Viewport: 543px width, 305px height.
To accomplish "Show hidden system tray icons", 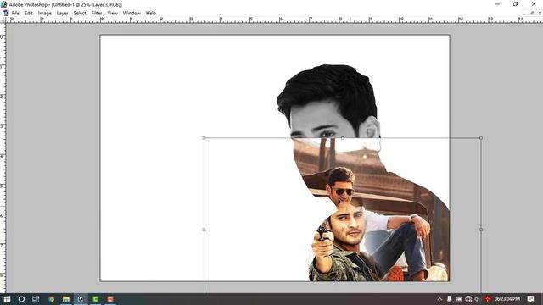I will 439,299.
